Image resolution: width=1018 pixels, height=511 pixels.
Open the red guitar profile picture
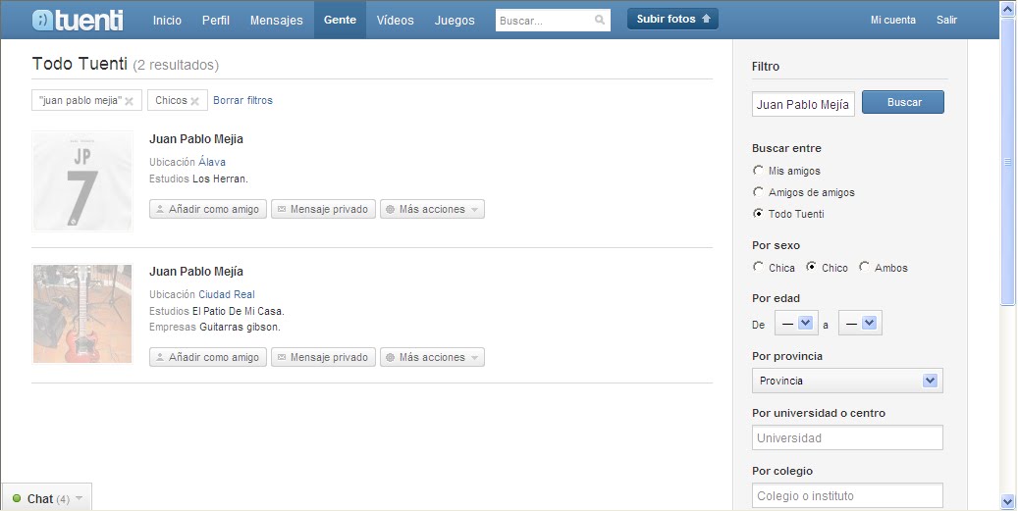[82, 313]
